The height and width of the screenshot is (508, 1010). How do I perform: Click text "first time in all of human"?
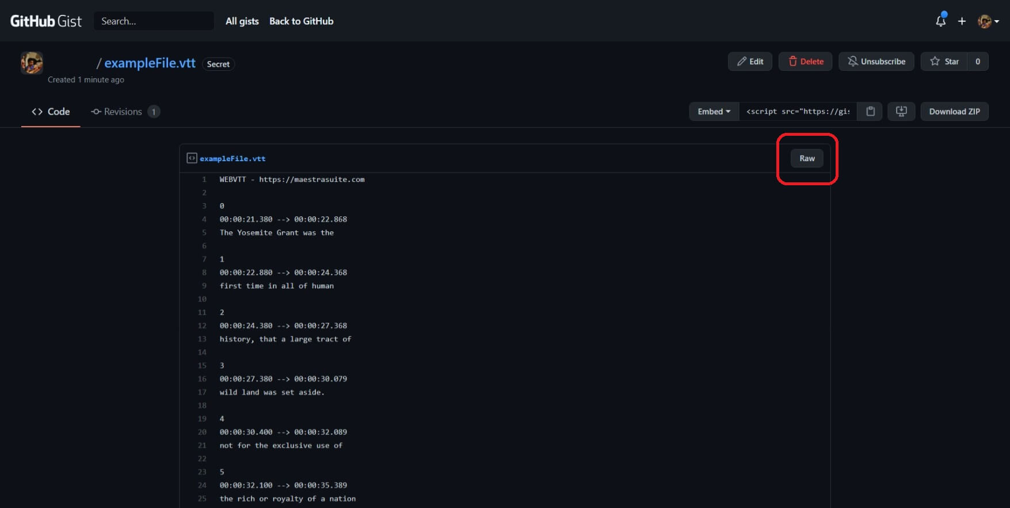click(276, 286)
